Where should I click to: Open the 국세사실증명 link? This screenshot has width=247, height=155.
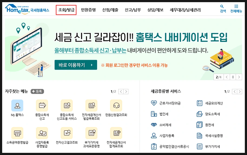point(214,136)
